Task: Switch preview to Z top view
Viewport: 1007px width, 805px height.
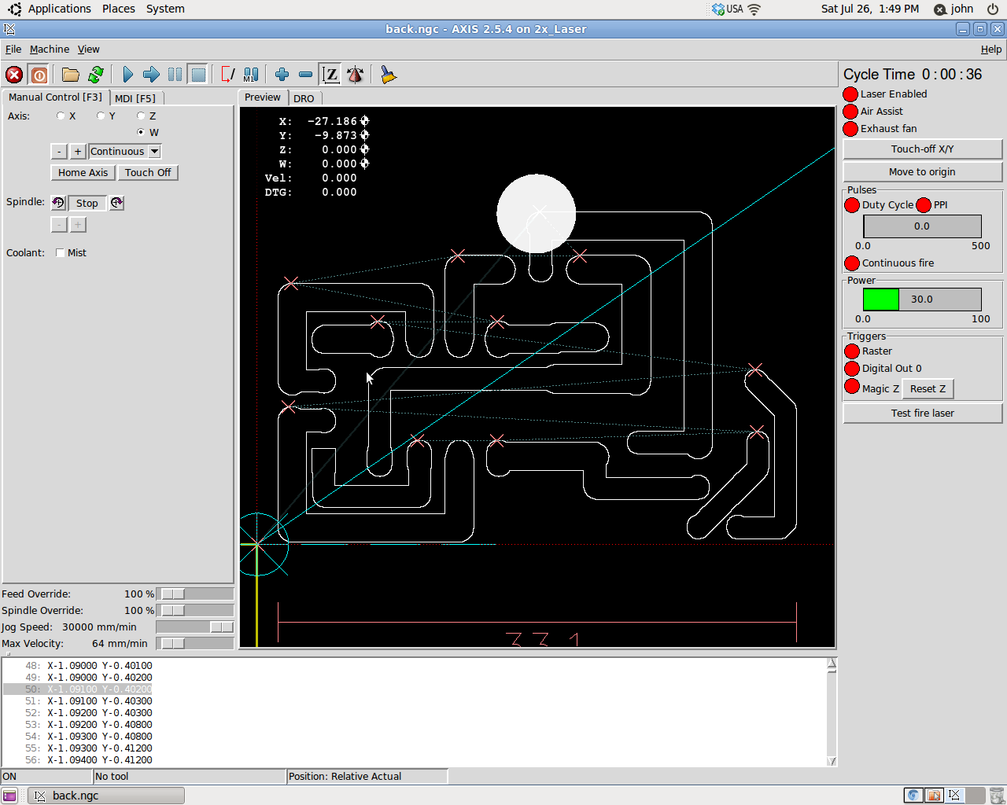Action: 330,75
